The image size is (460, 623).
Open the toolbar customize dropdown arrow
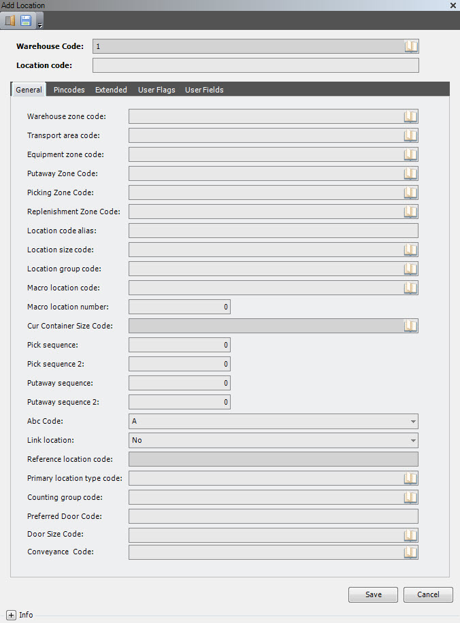pos(39,25)
